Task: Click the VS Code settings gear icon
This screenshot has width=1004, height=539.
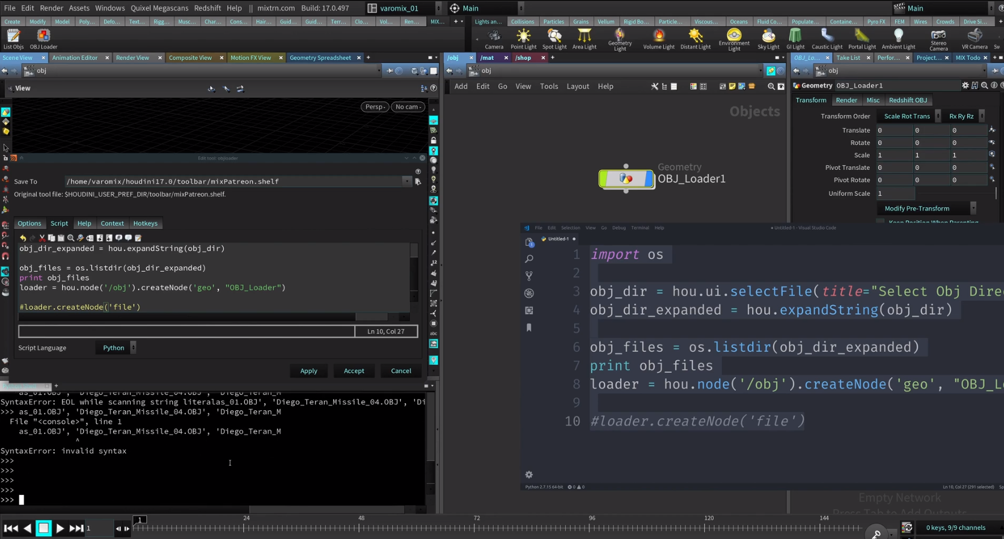Action: coord(529,475)
